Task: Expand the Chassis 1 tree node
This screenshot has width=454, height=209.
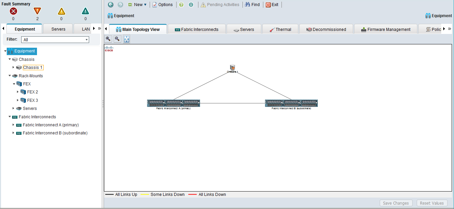Action: point(13,68)
